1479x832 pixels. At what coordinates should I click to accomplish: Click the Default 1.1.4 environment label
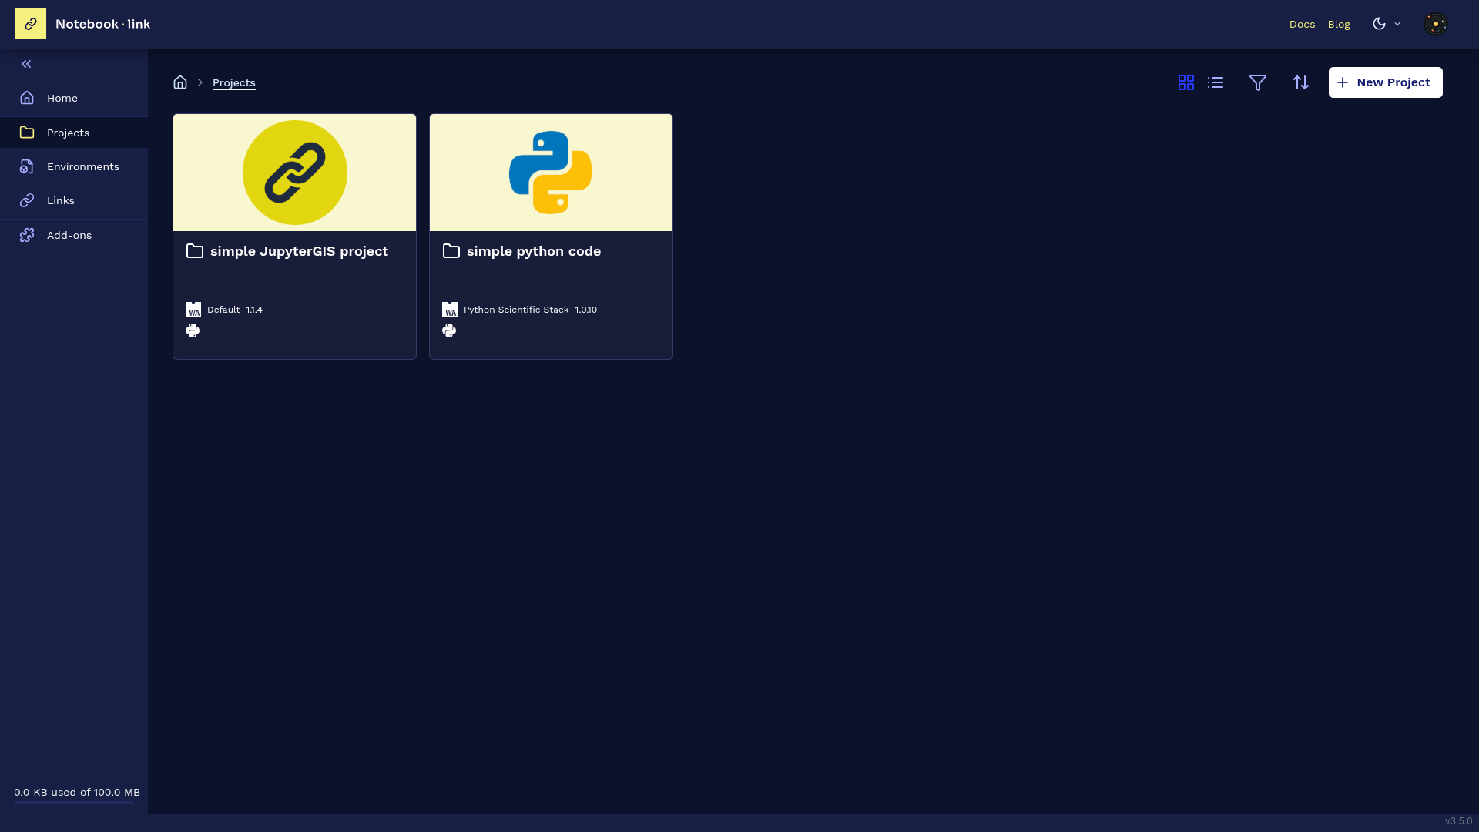tap(235, 310)
